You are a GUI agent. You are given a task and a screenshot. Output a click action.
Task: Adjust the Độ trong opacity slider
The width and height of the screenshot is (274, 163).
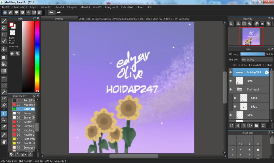coord(253,54)
